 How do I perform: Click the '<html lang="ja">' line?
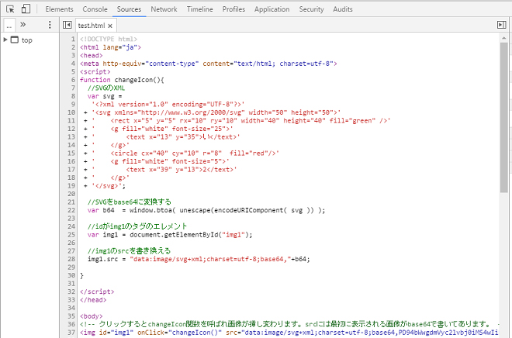click(x=110, y=47)
